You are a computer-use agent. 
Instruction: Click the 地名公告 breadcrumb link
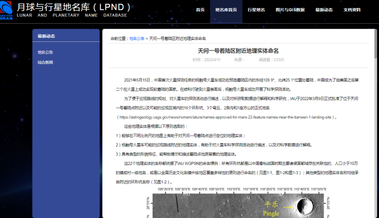(137, 38)
